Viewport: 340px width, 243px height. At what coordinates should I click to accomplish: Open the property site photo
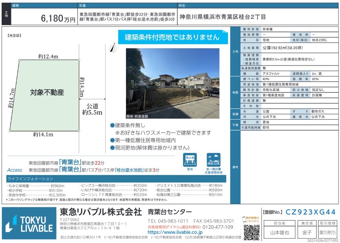pos(172,83)
